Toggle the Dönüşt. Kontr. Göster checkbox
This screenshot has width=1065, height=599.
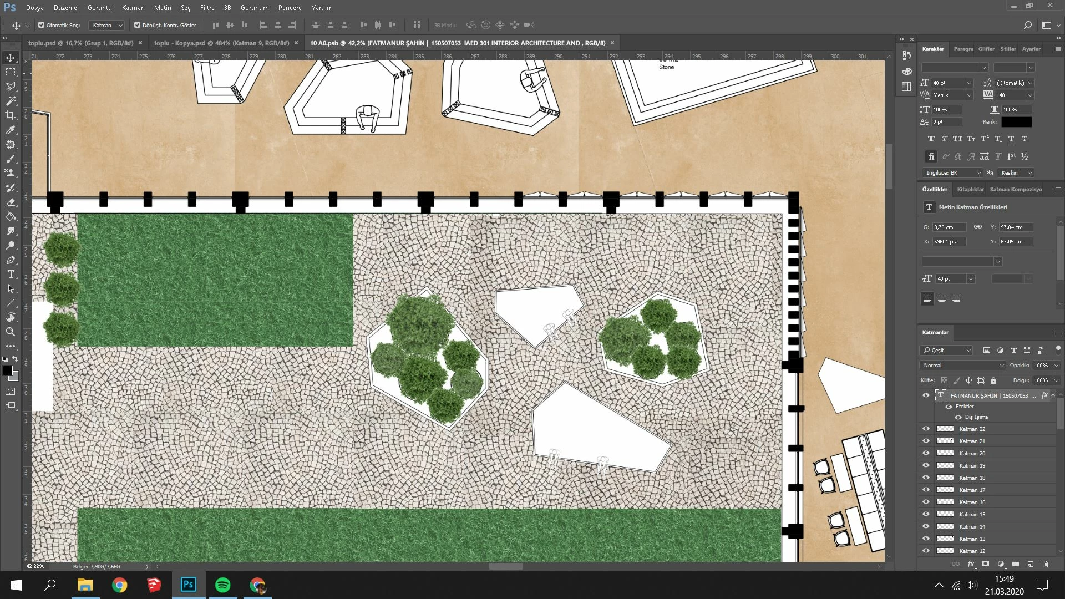pos(138,25)
